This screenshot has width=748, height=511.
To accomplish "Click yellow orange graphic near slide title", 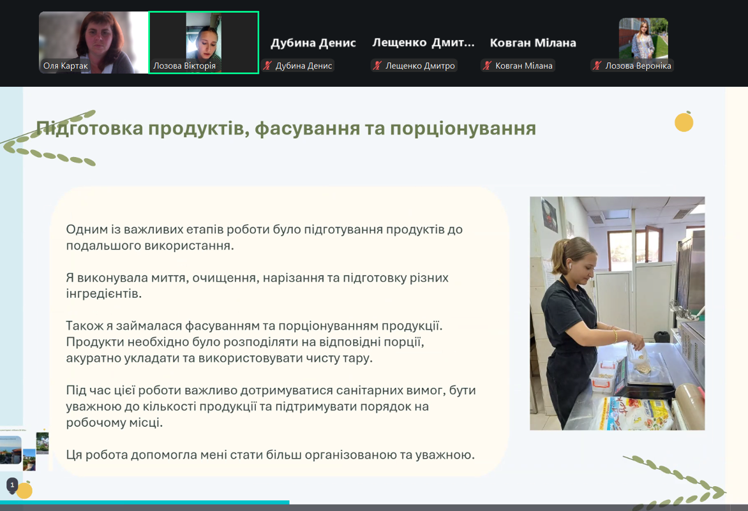I will pos(684,122).
